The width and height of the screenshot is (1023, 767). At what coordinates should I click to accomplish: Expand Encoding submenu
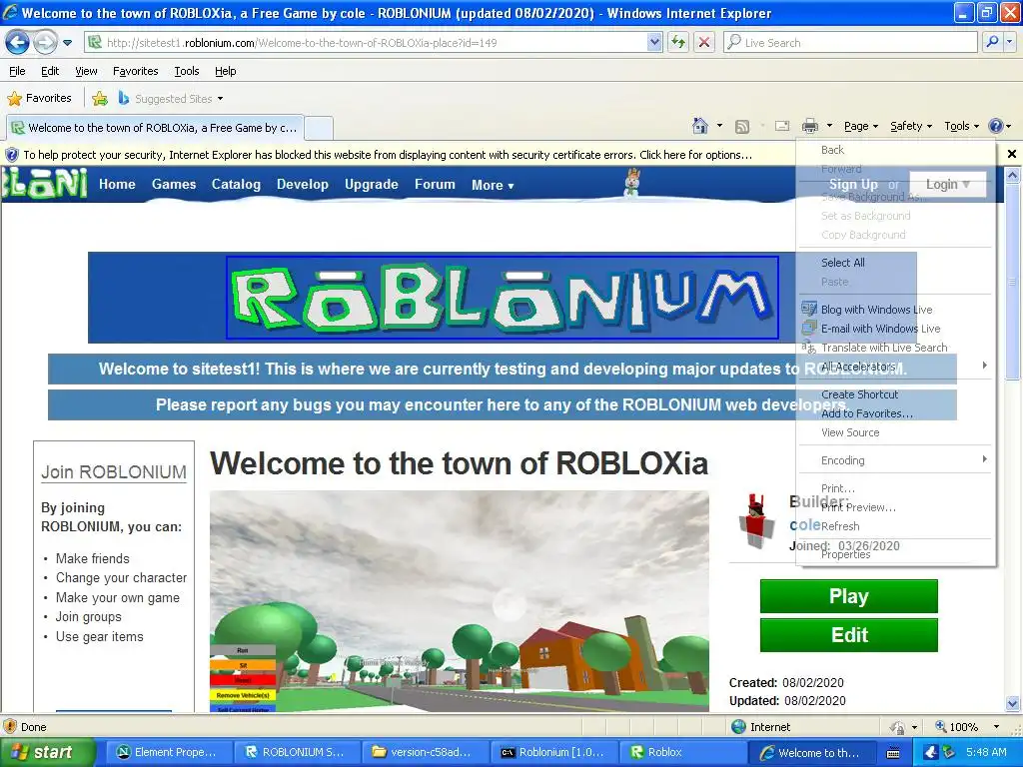click(895, 459)
